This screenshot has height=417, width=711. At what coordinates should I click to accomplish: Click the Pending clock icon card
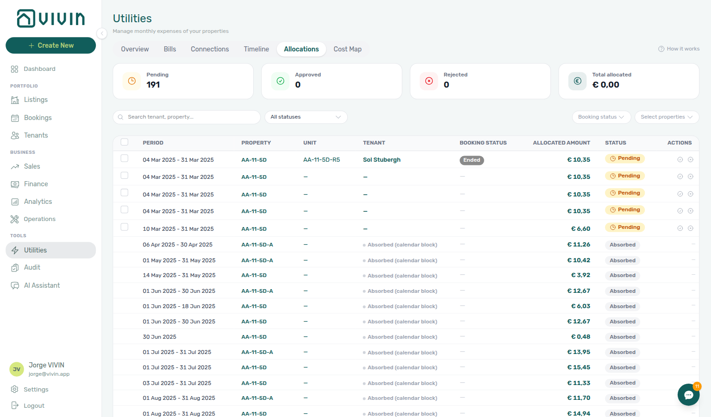[132, 81]
